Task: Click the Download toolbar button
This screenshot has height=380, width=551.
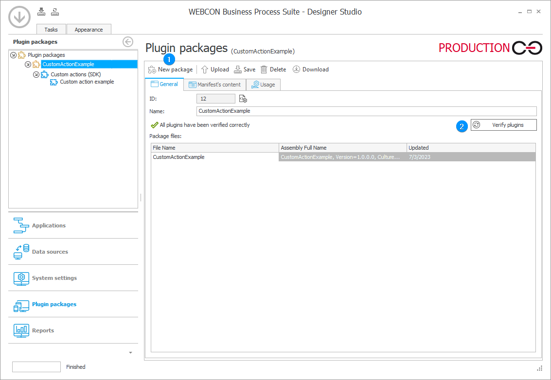Action: pyautogui.click(x=311, y=69)
